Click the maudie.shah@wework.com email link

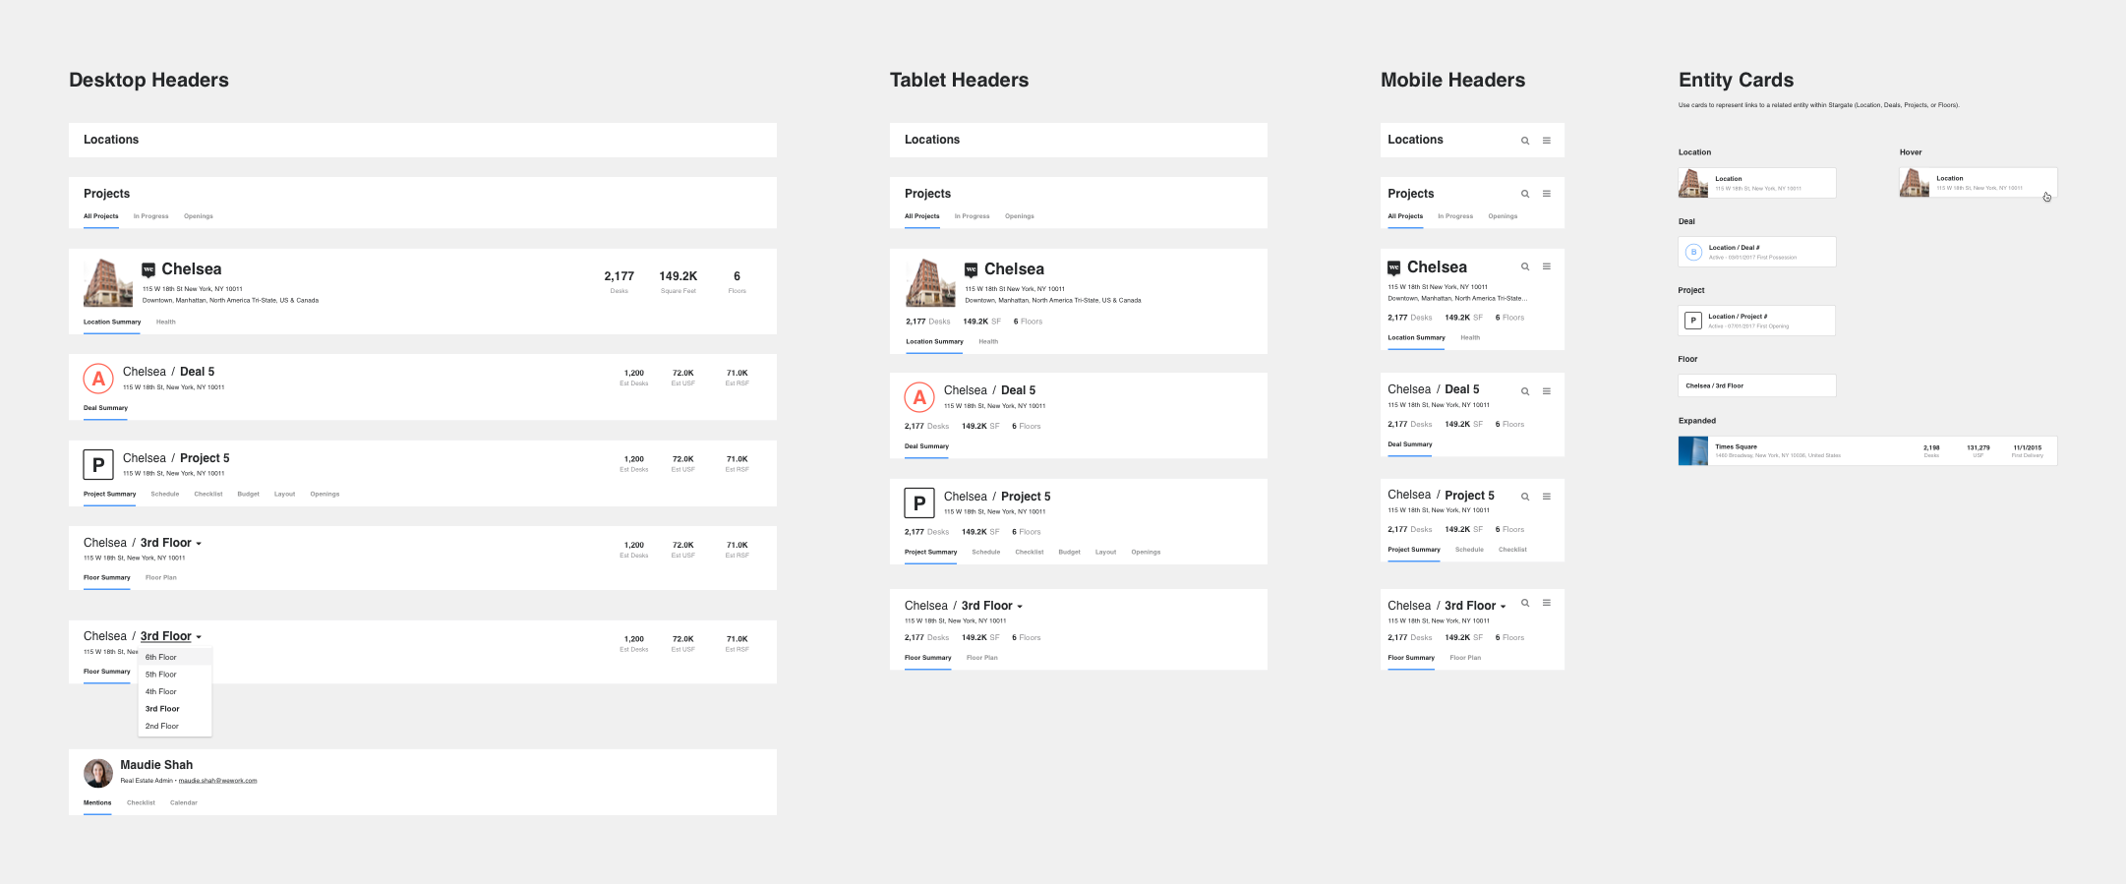point(217,781)
